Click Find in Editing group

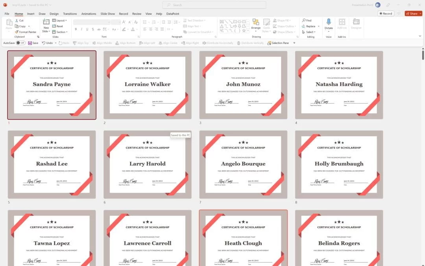point(307,20)
